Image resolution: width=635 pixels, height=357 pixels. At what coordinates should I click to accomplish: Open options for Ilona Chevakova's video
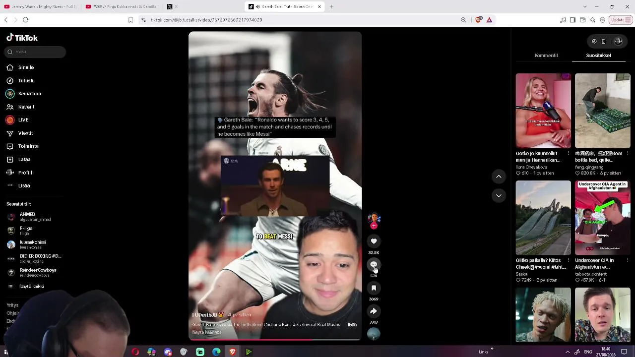(x=569, y=153)
